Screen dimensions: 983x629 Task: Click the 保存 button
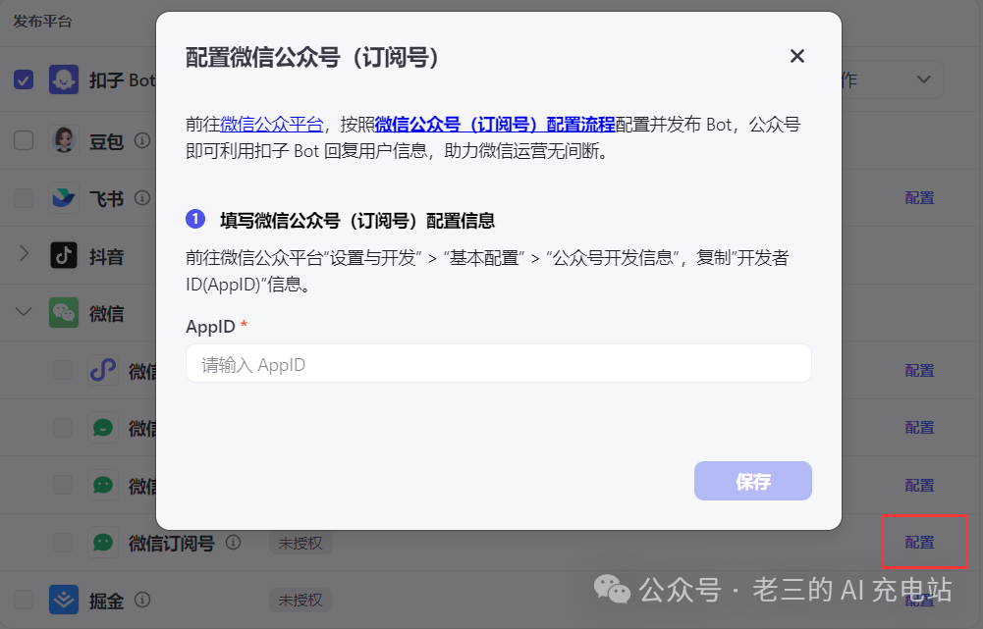click(753, 481)
